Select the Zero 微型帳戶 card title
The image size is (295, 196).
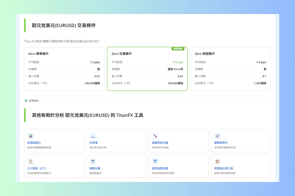(205, 54)
